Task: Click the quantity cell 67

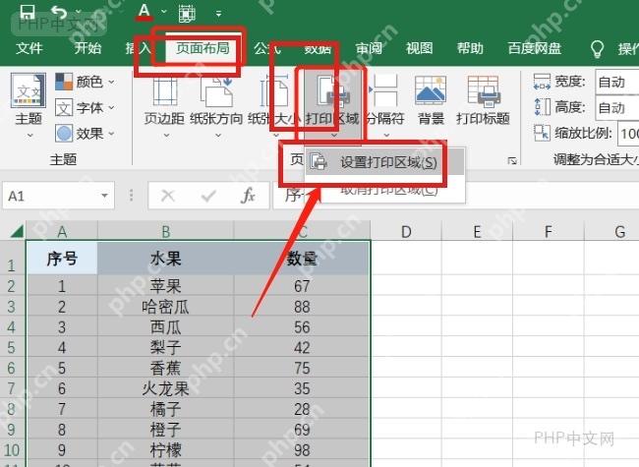Action: tap(302, 286)
